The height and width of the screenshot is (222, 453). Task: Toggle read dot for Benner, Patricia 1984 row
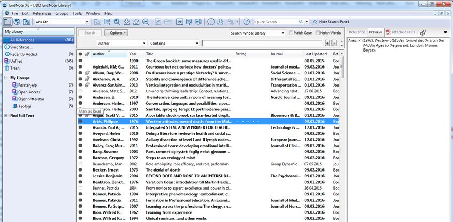coord(80,188)
